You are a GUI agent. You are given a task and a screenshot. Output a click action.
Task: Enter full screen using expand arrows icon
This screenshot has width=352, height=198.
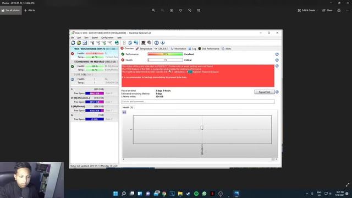click(x=348, y=185)
